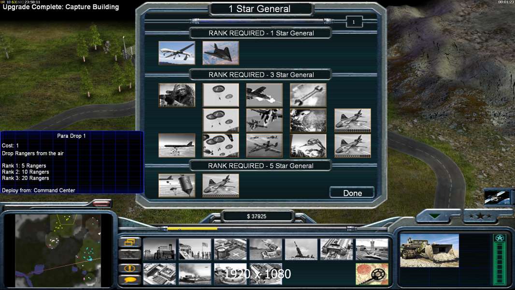Image resolution: width=515 pixels, height=290 pixels.
Task: Select the jet aircraft icon in 5 Star General row
Action: 221,186
